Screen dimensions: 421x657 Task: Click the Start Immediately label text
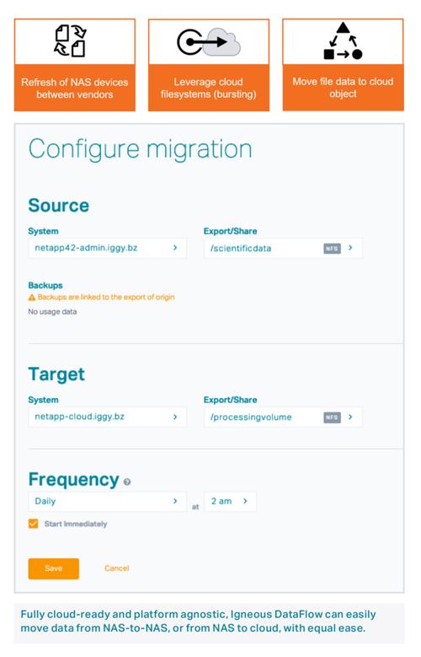(x=76, y=524)
